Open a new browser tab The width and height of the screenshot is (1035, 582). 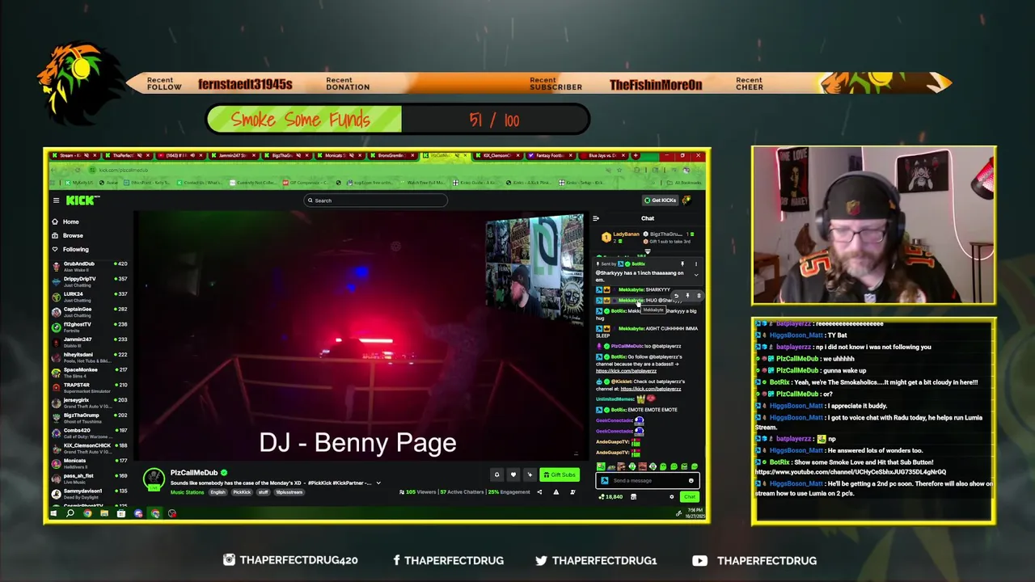(636, 155)
